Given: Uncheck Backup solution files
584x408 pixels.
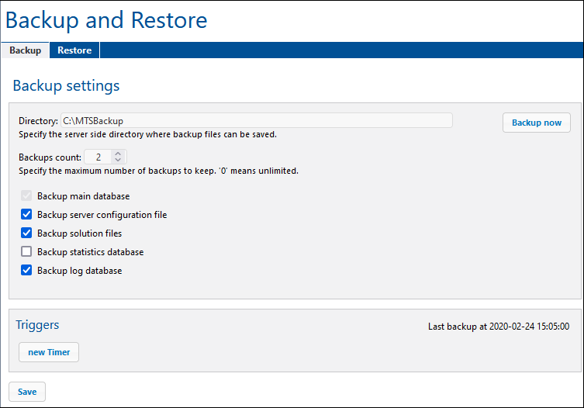Looking at the screenshot, I should [26, 233].
